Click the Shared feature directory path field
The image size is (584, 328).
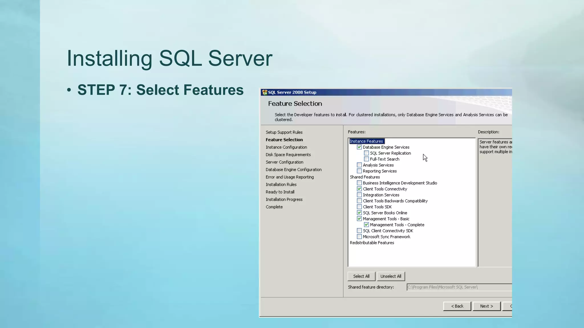click(x=459, y=287)
